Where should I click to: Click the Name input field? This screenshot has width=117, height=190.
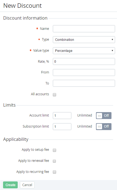[84, 29]
